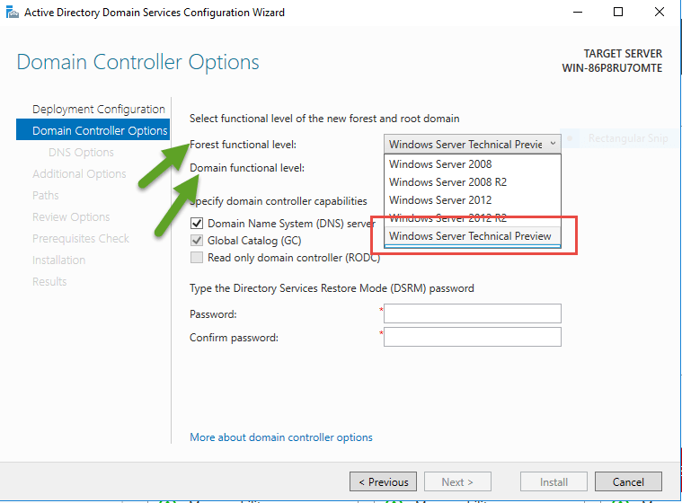The image size is (682, 503).
Task: Click the DSRM Password input field
Action: click(x=473, y=313)
